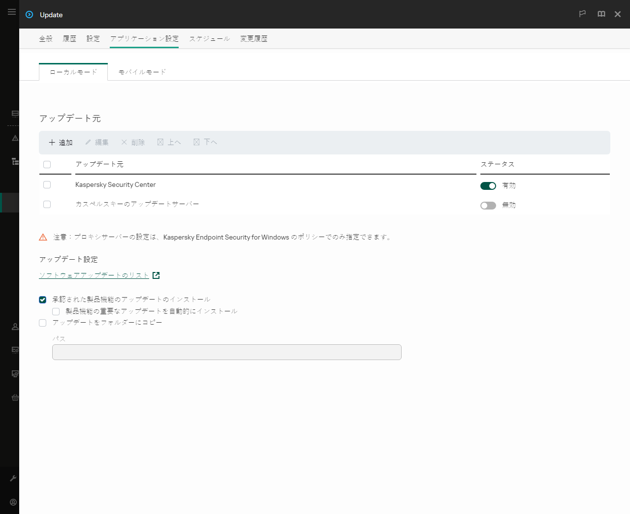This screenshot has width=630, height=514.
Task: Open ソフトウェアアップデートのリスト link
Action: tap(94, 275)
